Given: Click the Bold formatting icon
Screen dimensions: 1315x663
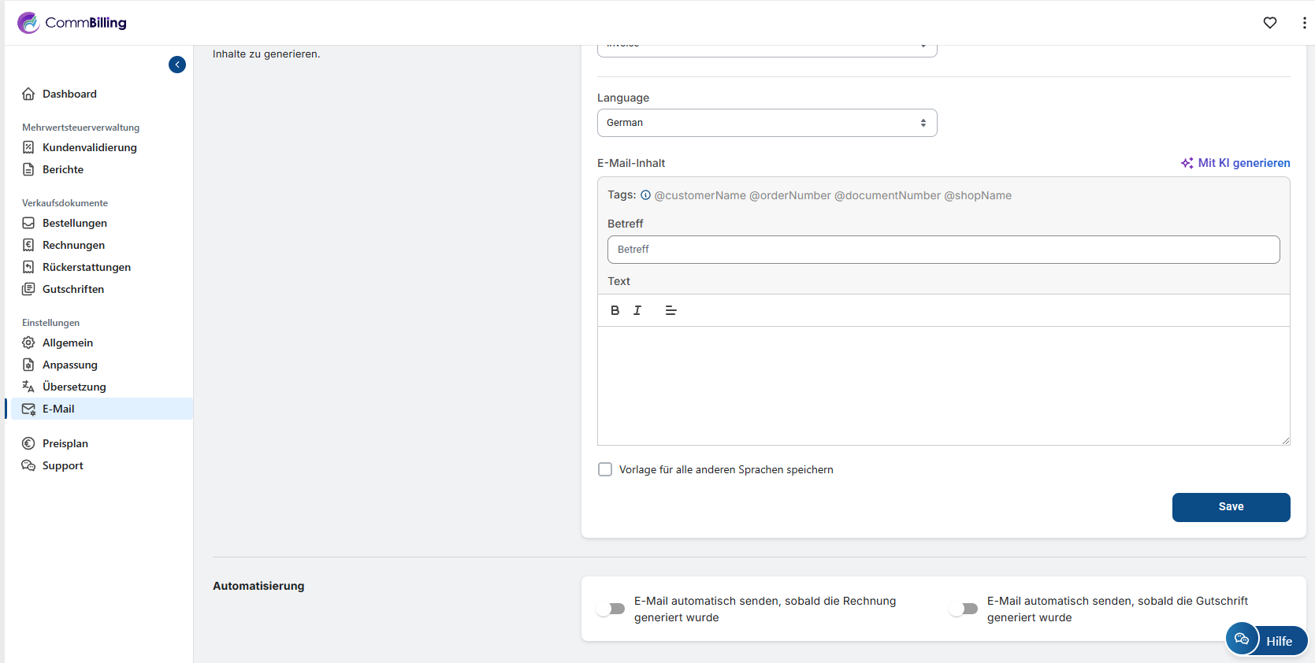Looking at the screenshot, I should pyautogui.click(x=615, y=310).
